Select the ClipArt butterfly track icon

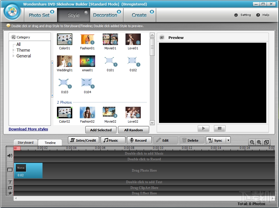(x=10, y=188)
